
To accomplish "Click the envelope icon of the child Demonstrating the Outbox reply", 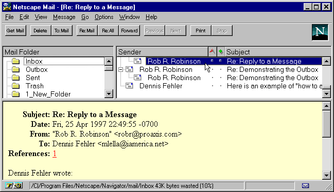I will pyautogui.click(x=137, y=78).
